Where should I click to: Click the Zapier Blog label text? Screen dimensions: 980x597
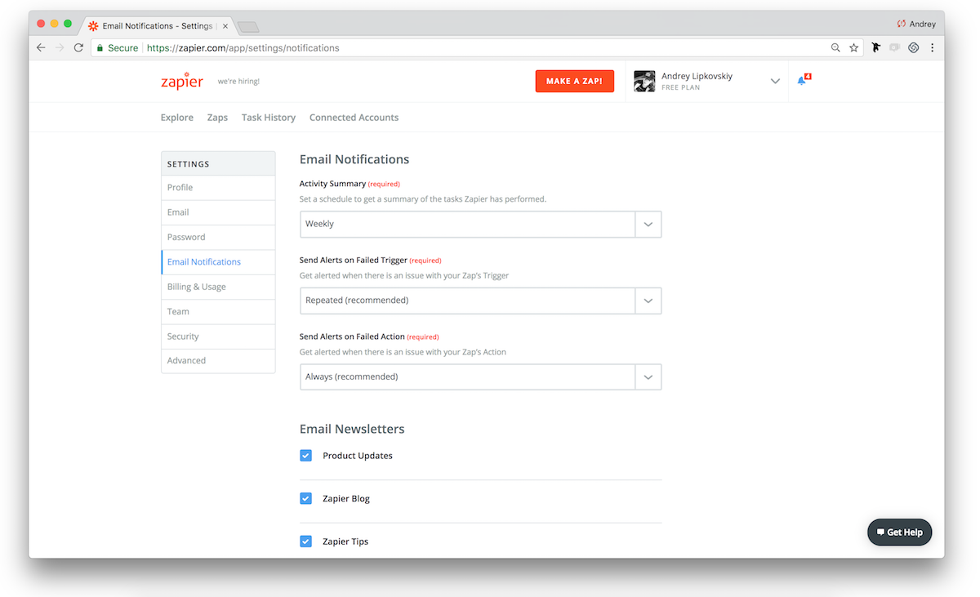coord(346,498)
